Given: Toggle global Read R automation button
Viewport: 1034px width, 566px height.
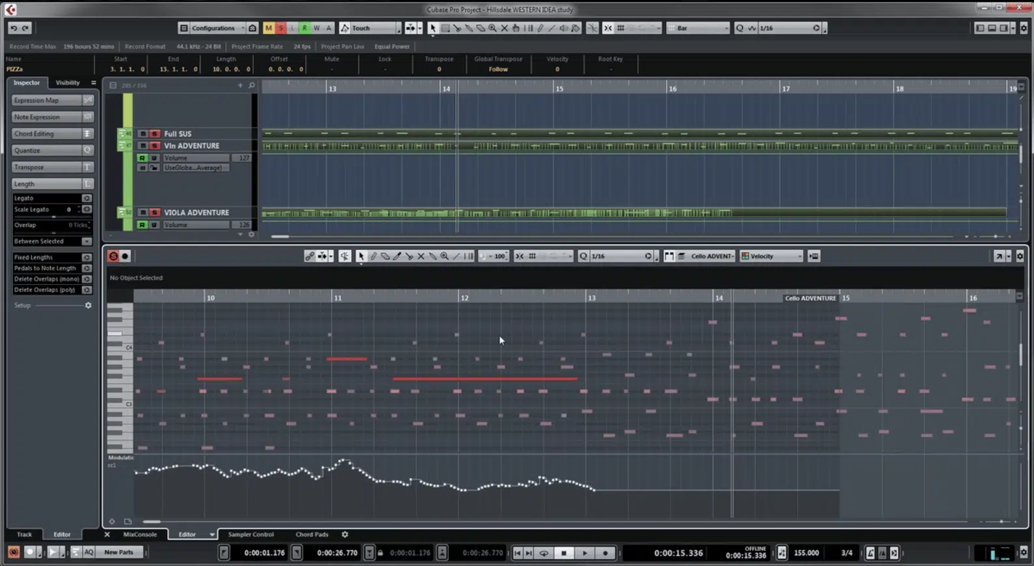Looking at the screenshot, I should coord(304,28).
